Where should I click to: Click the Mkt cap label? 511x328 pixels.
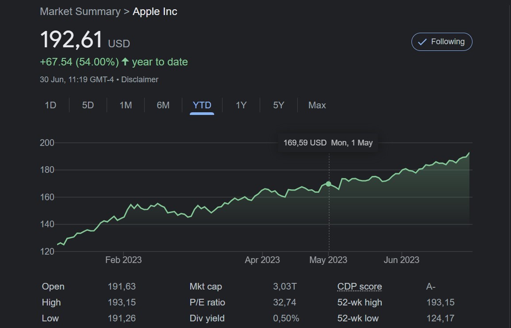click(x=206, y=286)
